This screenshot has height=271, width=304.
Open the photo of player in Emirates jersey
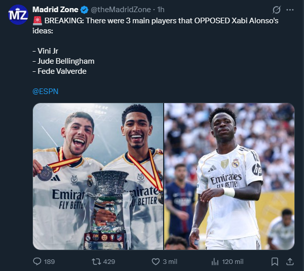(230, 176)
